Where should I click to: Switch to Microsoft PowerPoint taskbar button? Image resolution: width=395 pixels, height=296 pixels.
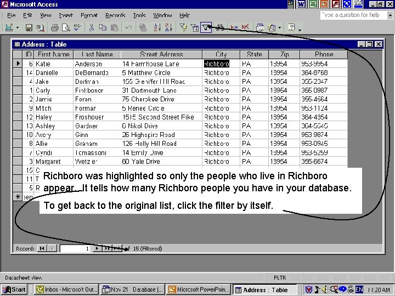pyautogui.click(x=199, y=289)
